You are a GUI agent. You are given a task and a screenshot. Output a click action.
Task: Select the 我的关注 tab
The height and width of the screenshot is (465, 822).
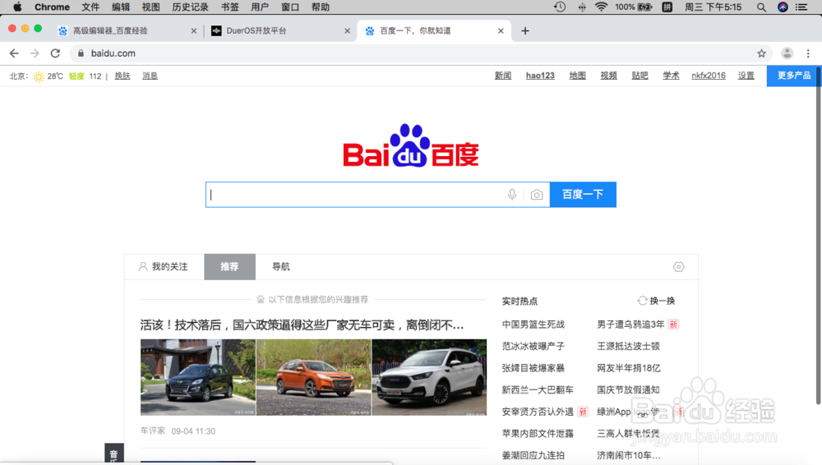pyautogui.click(x=164, y=267)
